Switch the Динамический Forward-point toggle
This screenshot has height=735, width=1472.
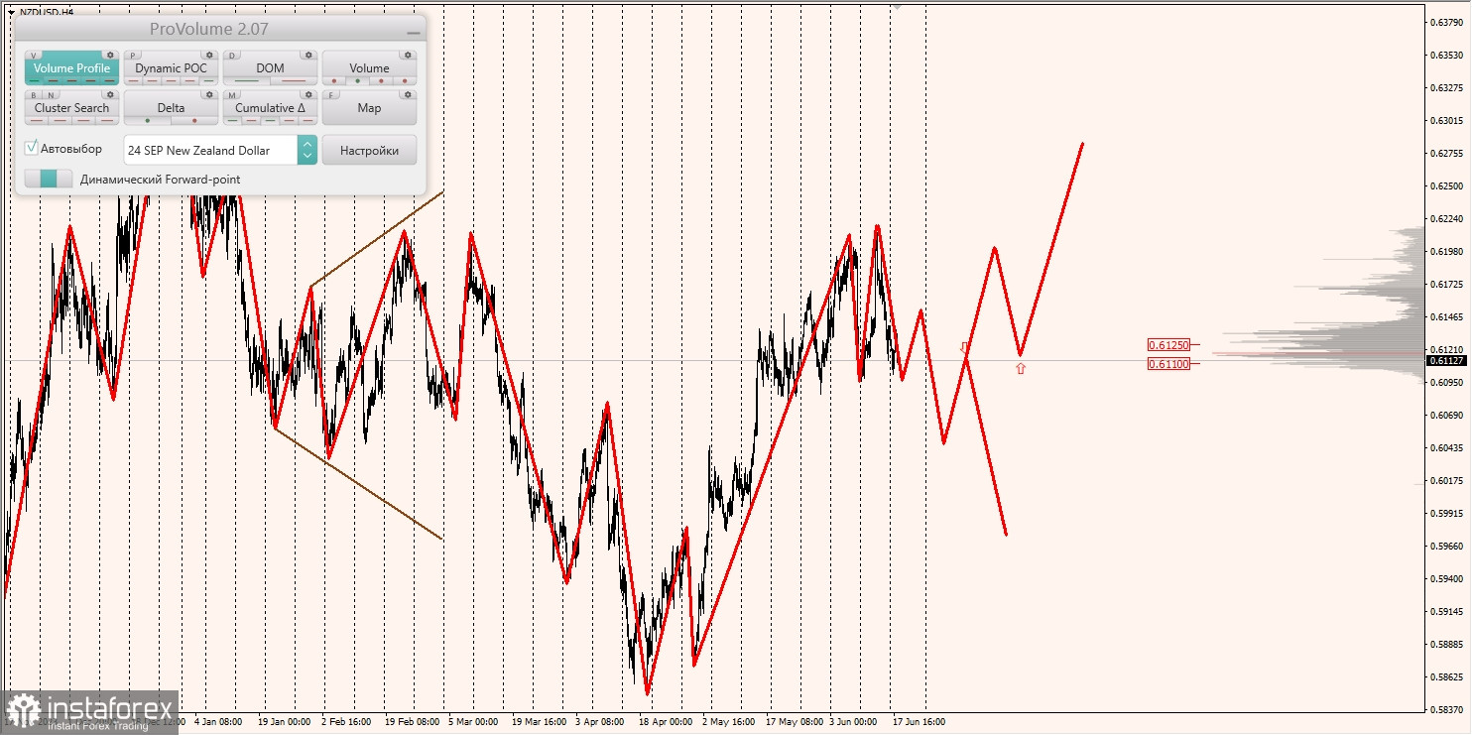tap(49, 179)
